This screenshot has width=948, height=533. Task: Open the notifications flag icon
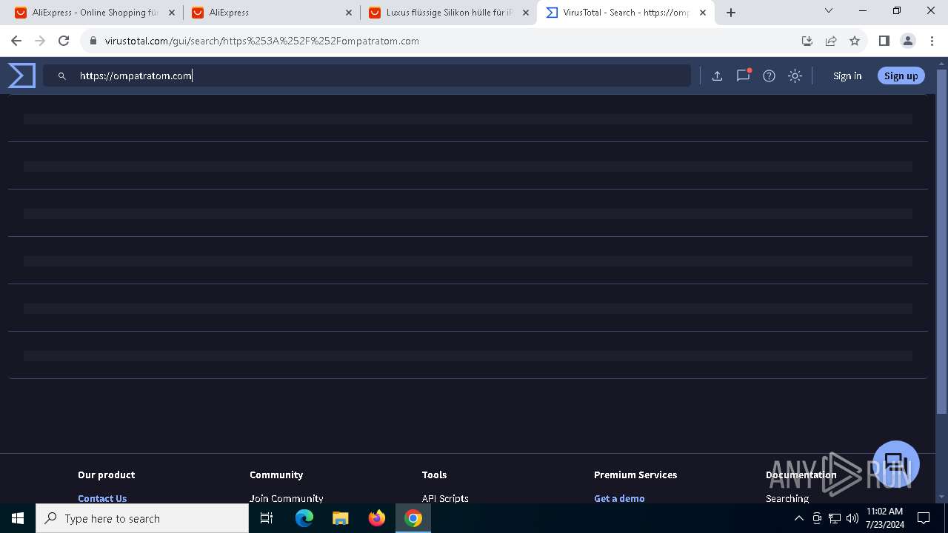coord(743,76)
